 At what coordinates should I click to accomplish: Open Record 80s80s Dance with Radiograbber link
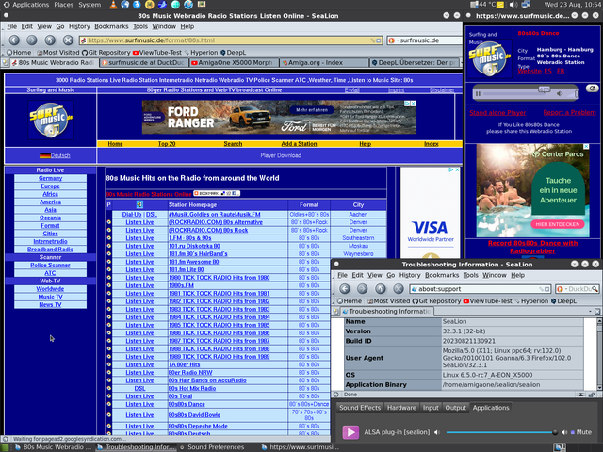pyautogui.click(x=532, y=247)
